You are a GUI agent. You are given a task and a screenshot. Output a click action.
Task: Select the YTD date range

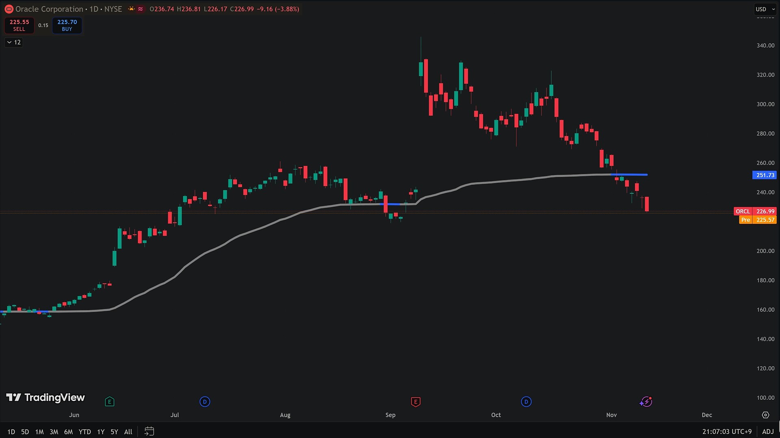tap(84, 431)
